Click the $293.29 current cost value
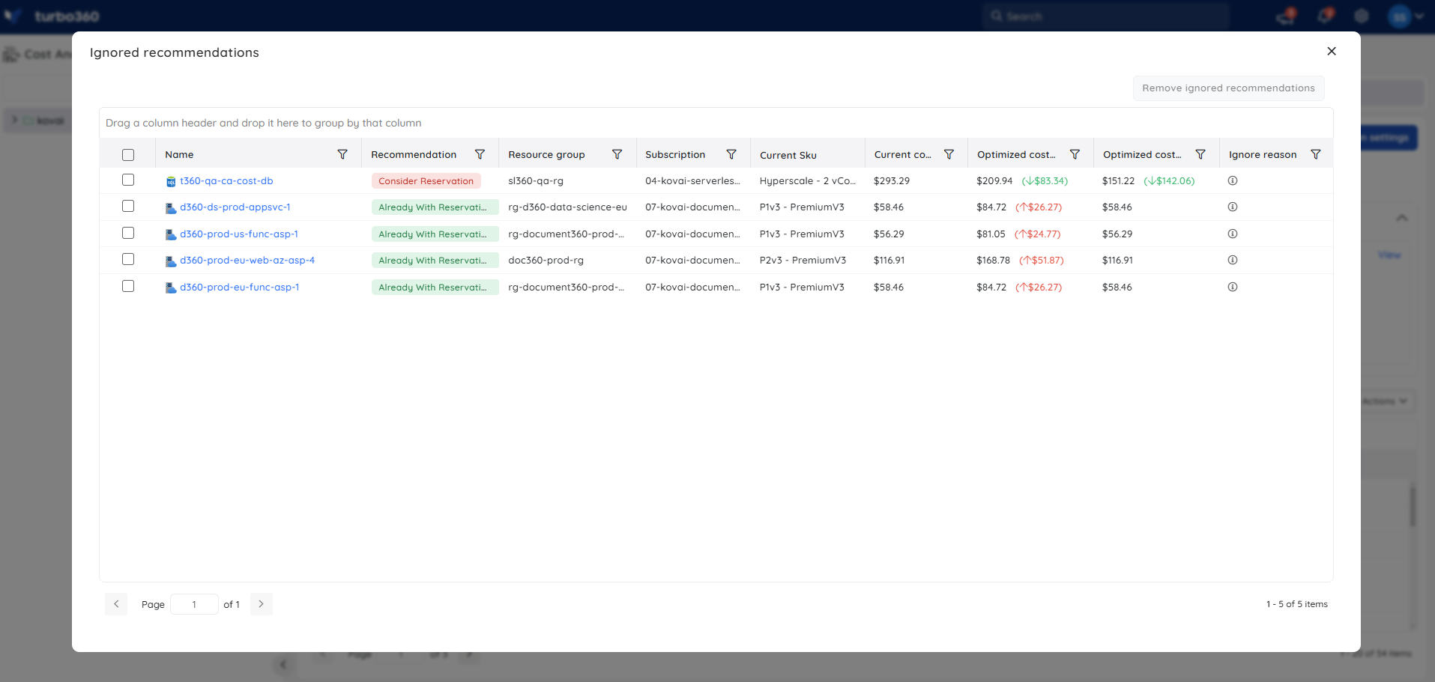Screen dimensions: 1435x682 (x=892, y=180)
